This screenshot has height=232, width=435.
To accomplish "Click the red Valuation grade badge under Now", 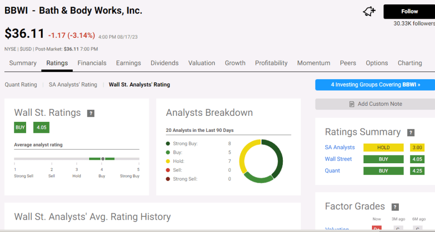I will pos(376,229).
